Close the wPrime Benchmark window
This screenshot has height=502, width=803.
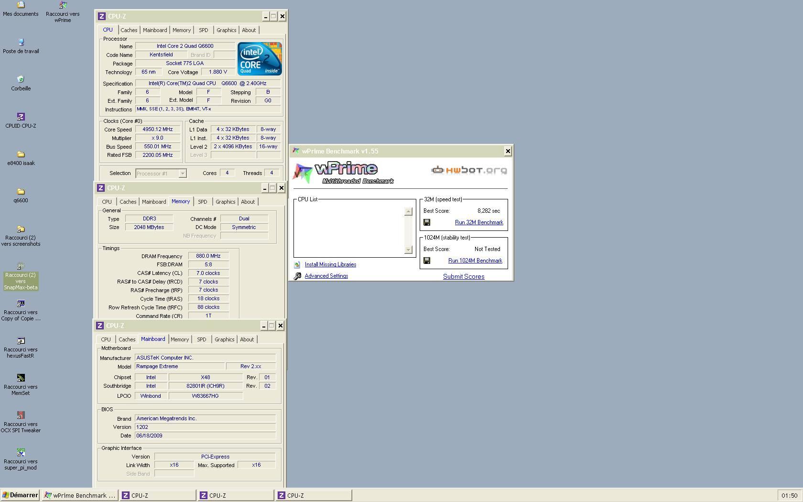click(x=508, y=151)
